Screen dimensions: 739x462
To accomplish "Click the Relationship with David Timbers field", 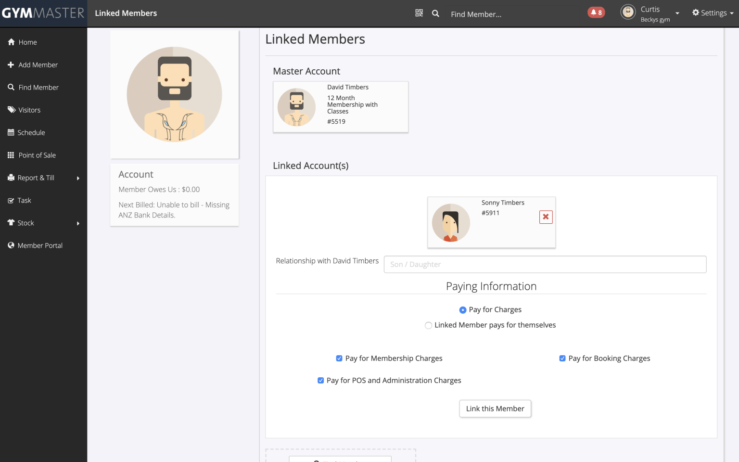I will (545, 264).
